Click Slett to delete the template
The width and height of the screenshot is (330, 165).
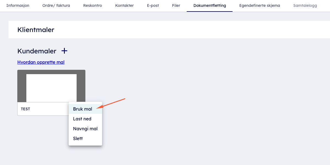tap(78, 138)
